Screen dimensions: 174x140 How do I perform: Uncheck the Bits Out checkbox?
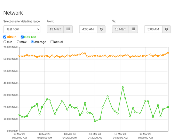pyautogui.click(x=22, y=37)
